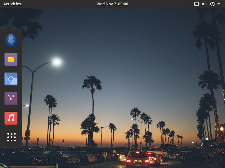Open the owl-faced messaging app
Image resolution: width=225 pixels, height=168 pixels.
tap(11, 99)
